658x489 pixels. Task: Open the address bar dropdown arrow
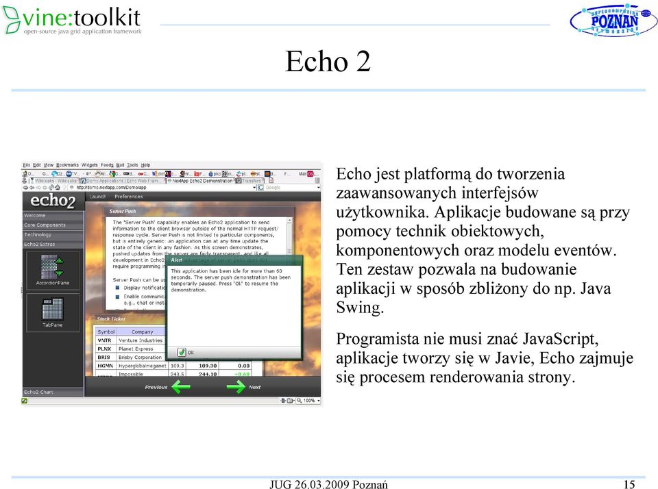click(254, 188)
